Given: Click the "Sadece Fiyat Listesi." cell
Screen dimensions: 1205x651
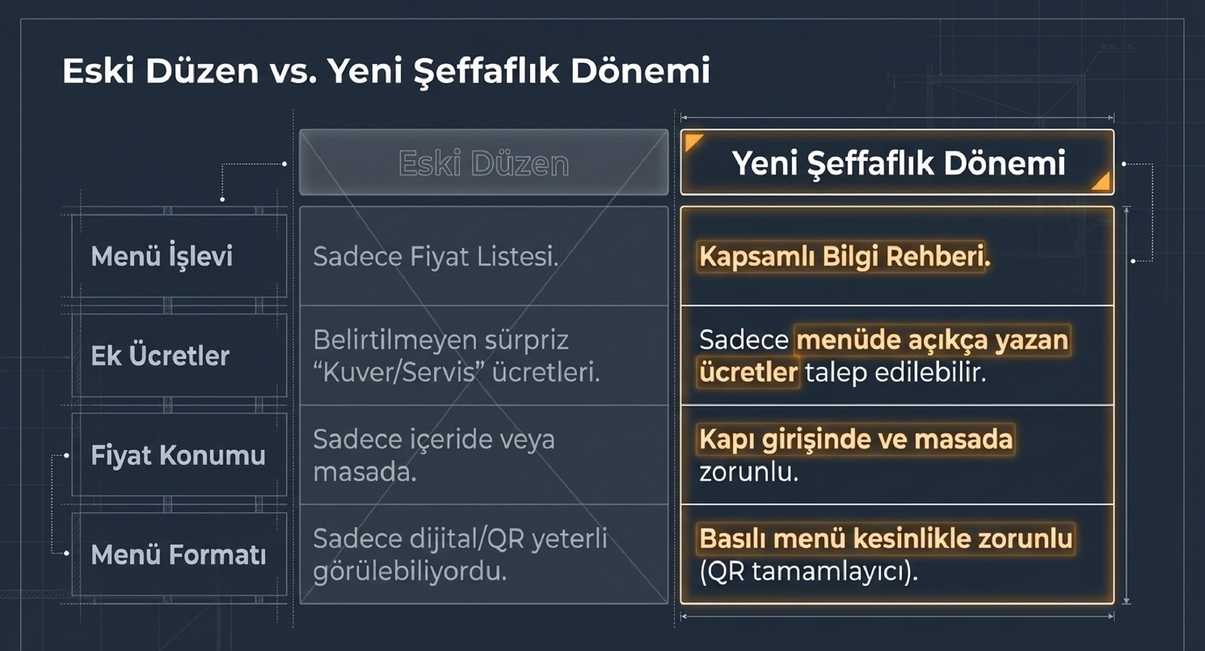Looking at the screenshot, I should click(436, 257).
